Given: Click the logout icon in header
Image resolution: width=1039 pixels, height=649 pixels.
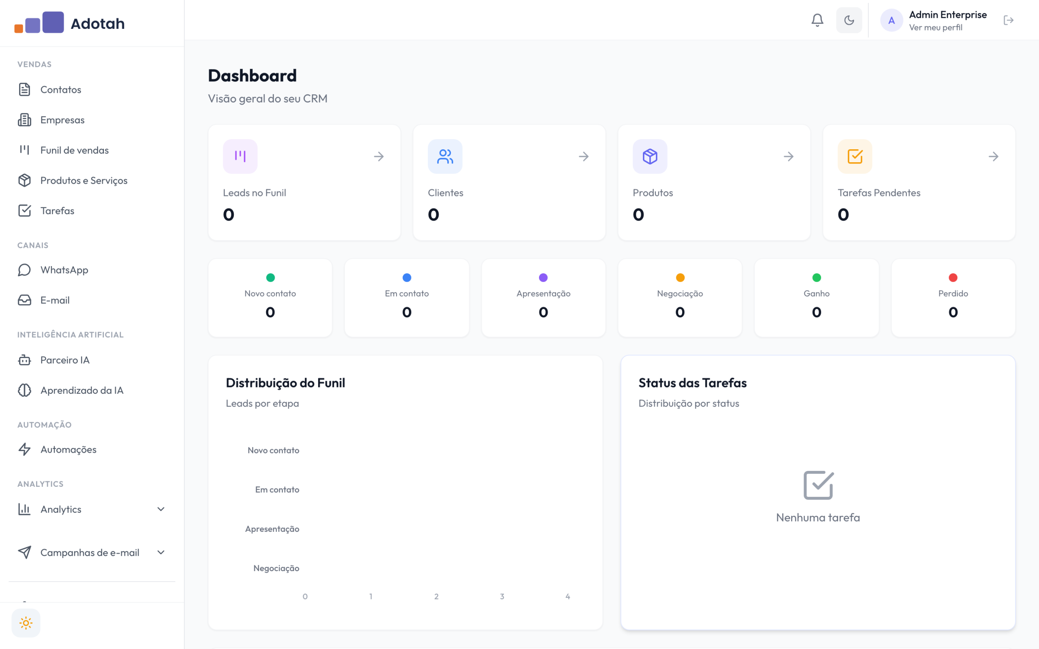Looking at the screenshot, I should (x=1009, y=20).
